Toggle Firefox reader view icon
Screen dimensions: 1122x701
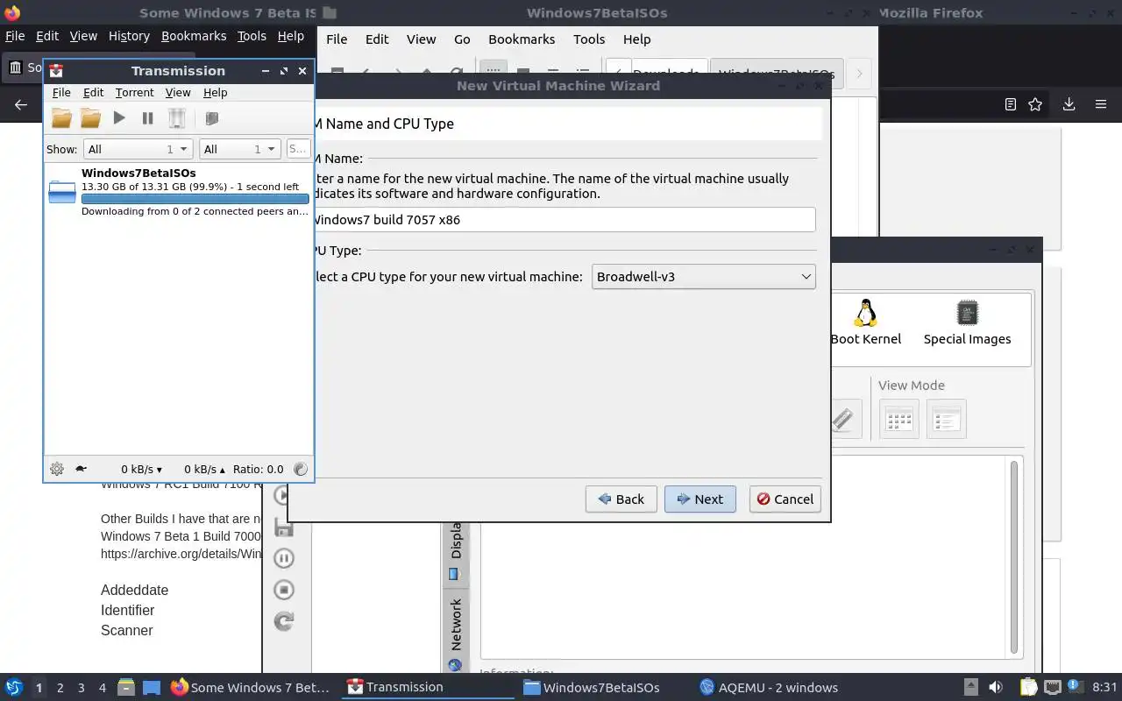point(1010,104)
